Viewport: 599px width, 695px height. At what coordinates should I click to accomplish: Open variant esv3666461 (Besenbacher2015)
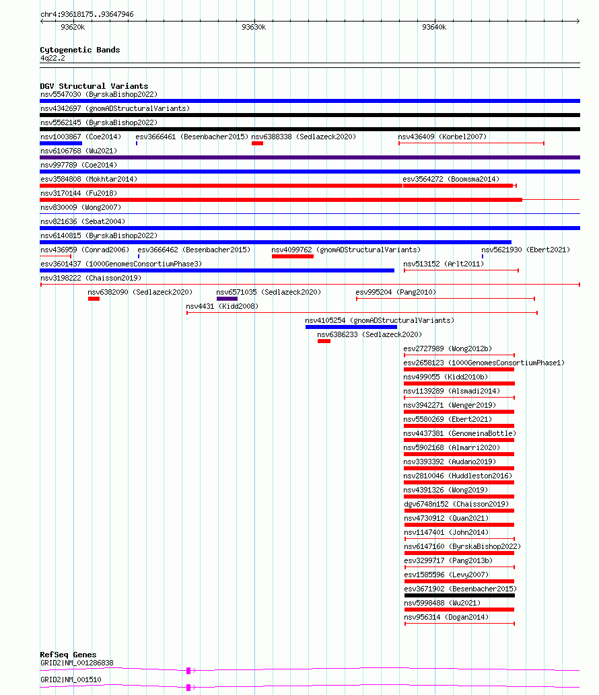[x=192, y=137]
